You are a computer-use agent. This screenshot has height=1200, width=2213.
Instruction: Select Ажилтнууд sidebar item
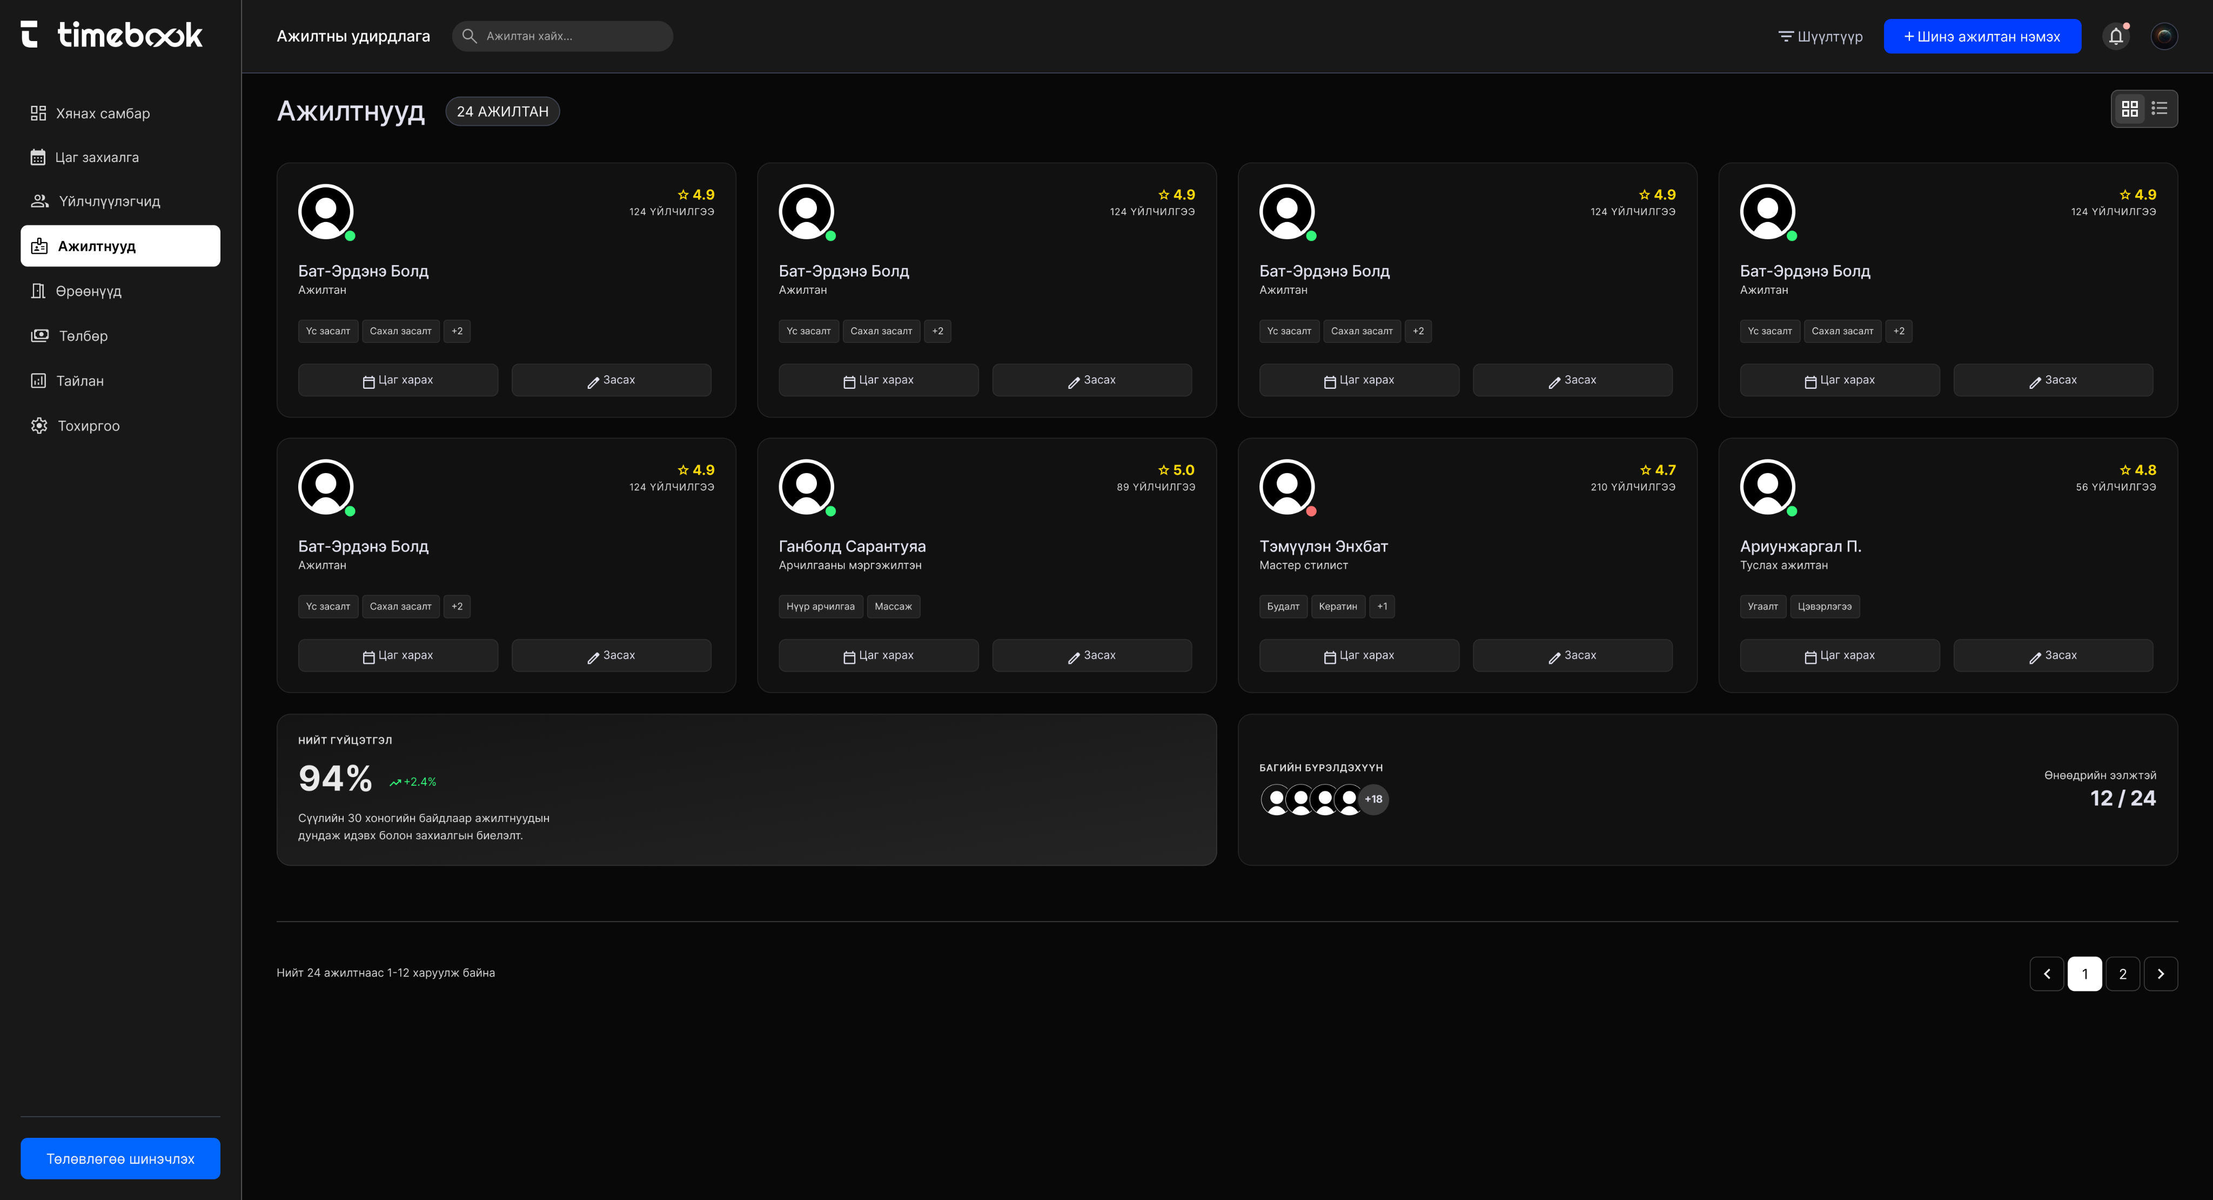pos(120,246)
